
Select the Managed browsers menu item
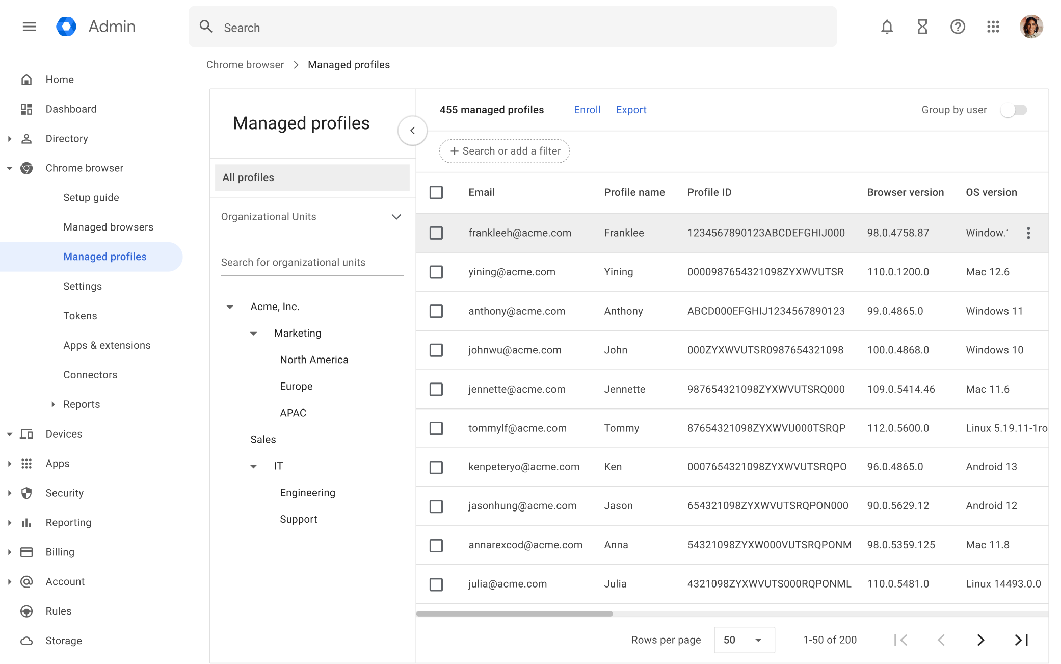108,226
